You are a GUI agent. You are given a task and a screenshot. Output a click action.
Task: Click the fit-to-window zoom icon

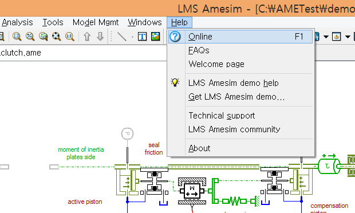tap(56, 37)
